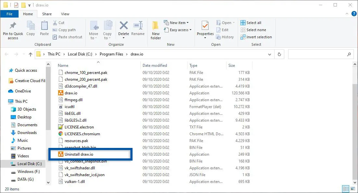Open the Move to dropdown

point(94,30)
